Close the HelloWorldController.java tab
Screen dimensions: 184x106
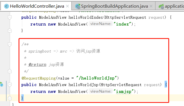pos(68,6)
